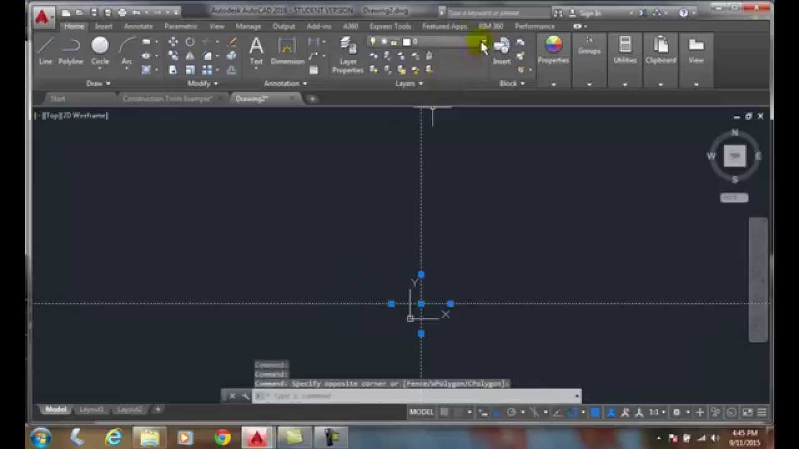Toggle grid display in status bar
Viewport: 799px width, 449px height.
coord(444,412)
